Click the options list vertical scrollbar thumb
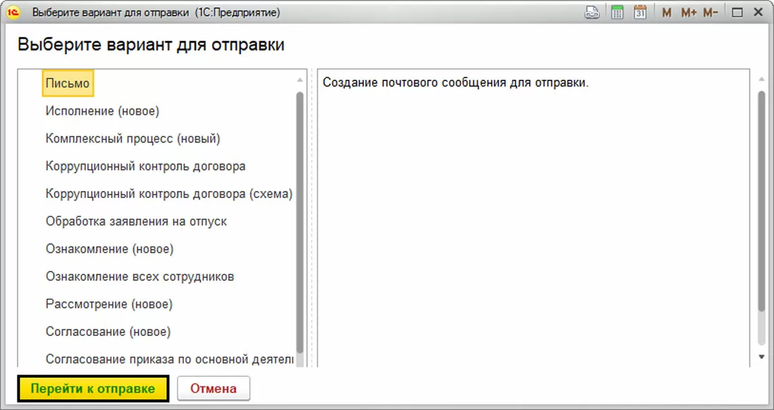The image size is (774, 410). 300,219
